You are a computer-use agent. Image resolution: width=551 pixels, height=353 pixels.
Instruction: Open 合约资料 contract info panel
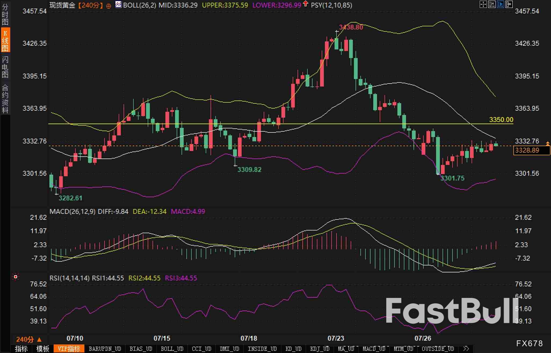point(5,99)
